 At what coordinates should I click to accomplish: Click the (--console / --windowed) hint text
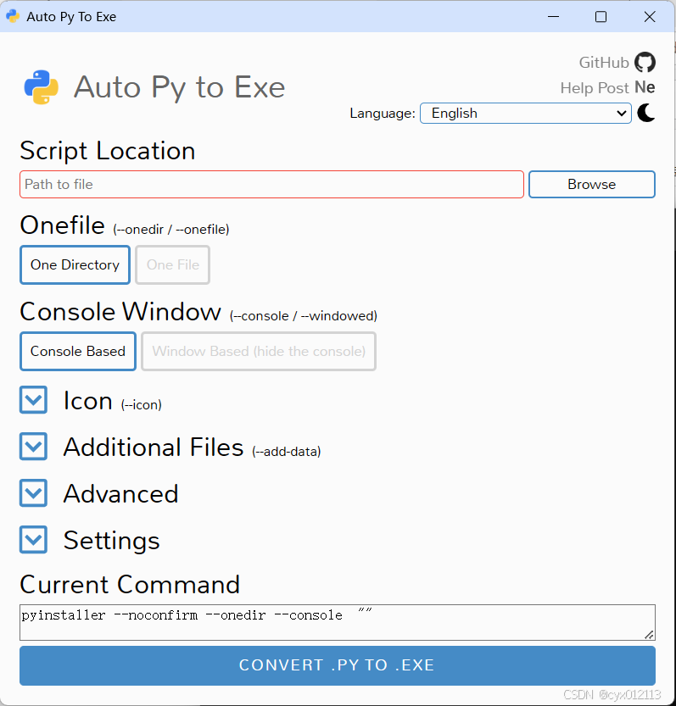(304, 316)
